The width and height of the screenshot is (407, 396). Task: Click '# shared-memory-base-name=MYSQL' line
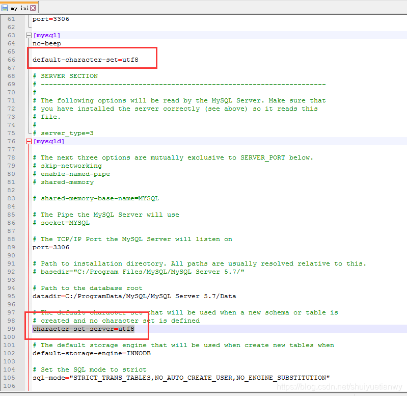tap(96, 198)
